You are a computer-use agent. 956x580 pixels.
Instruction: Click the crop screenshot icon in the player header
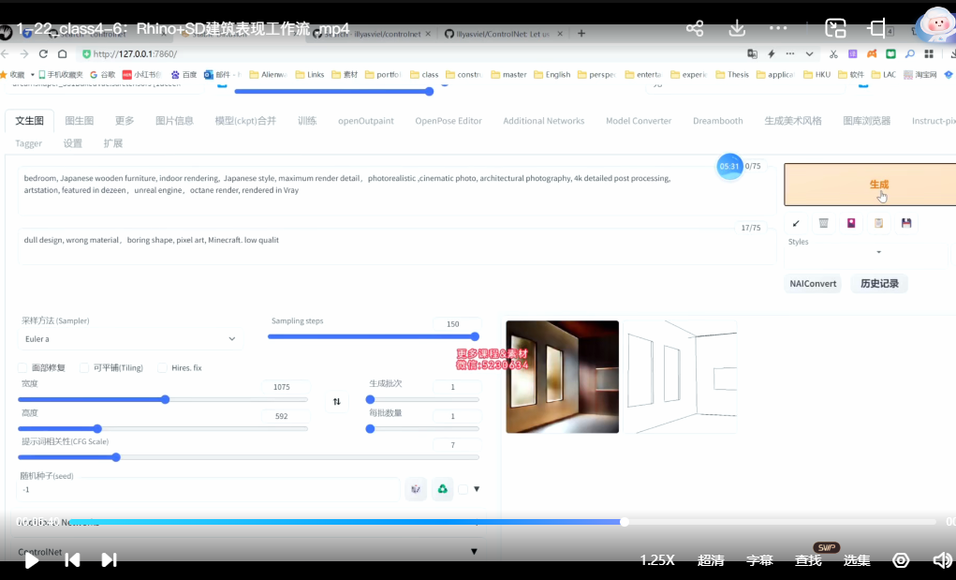876,28
